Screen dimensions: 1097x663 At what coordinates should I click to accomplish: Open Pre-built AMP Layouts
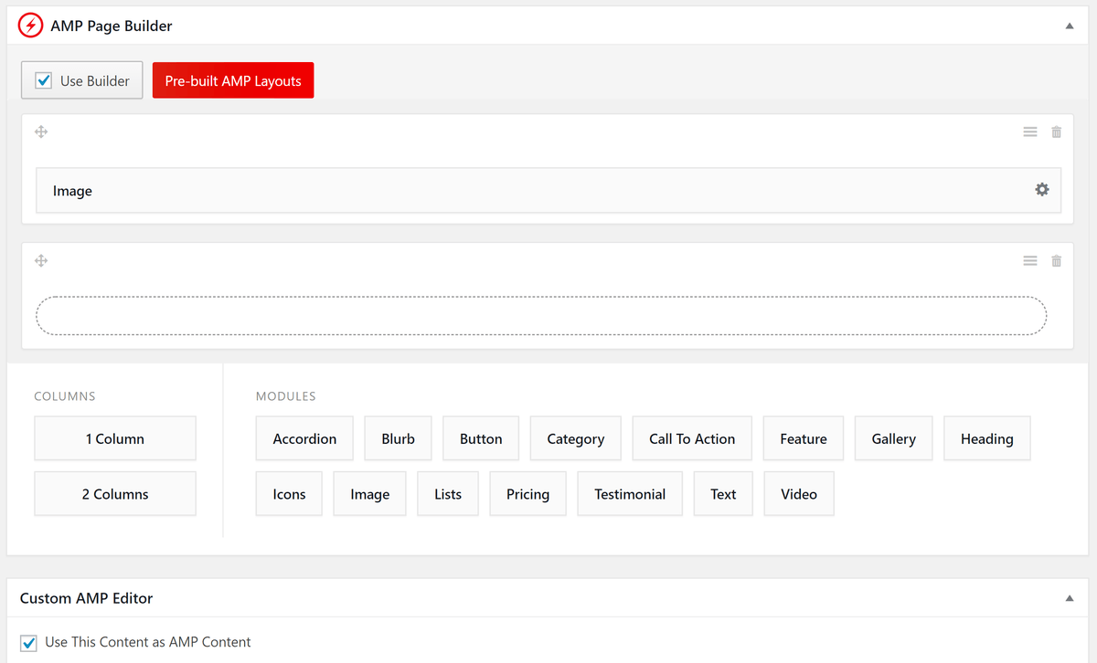coord(232,79)
